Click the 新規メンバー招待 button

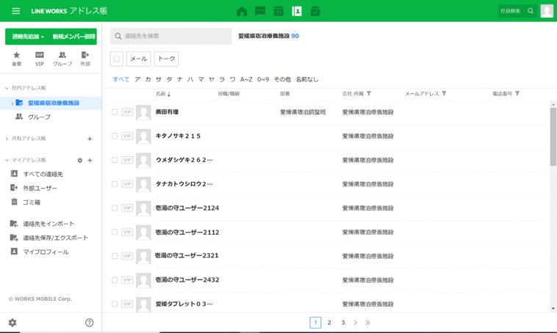73,37
